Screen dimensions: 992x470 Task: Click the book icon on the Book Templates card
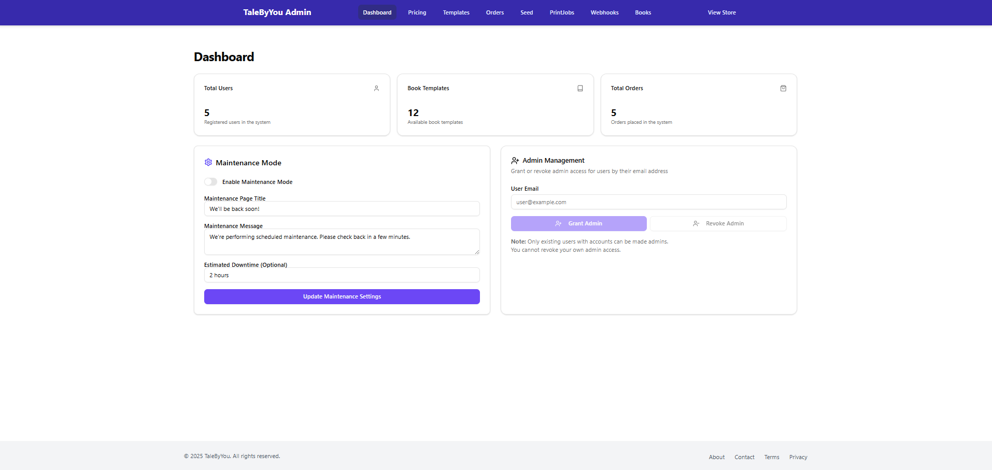580,88
